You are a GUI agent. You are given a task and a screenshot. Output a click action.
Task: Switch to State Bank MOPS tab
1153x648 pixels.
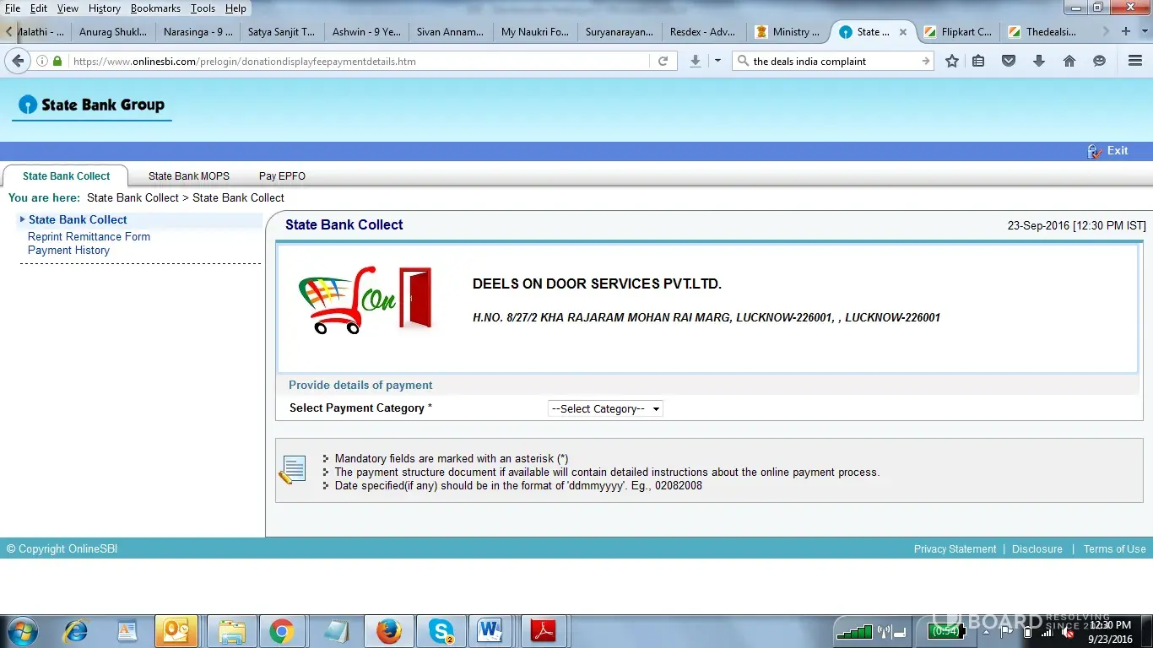tap(188, 176)
